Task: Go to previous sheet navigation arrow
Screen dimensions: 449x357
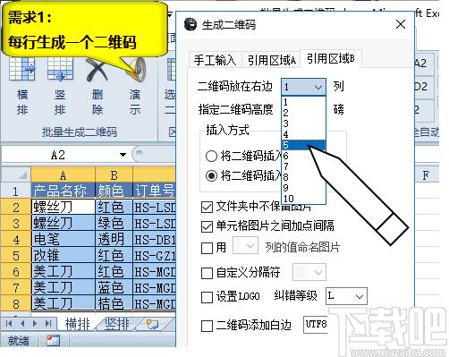Action: [x=21, y=323]
